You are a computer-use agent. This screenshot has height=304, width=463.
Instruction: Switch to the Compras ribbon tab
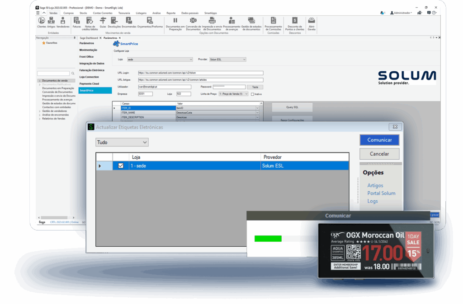(69, 13)
